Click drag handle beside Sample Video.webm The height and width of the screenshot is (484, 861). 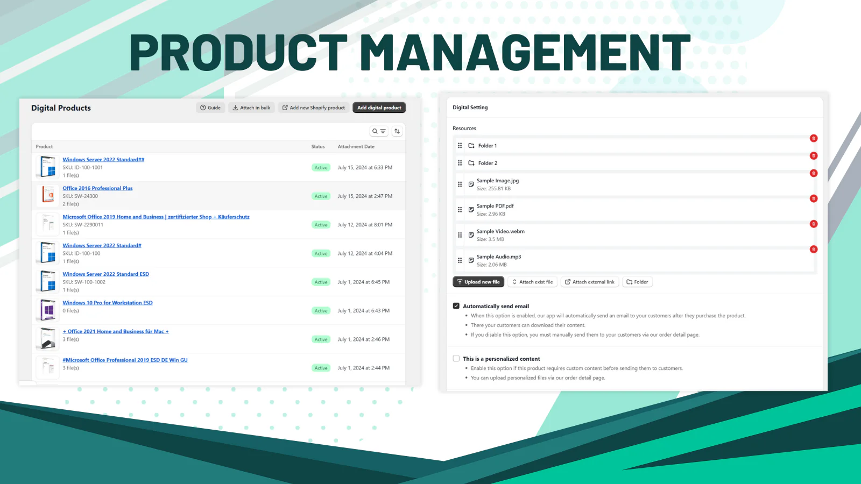(460, 235)
